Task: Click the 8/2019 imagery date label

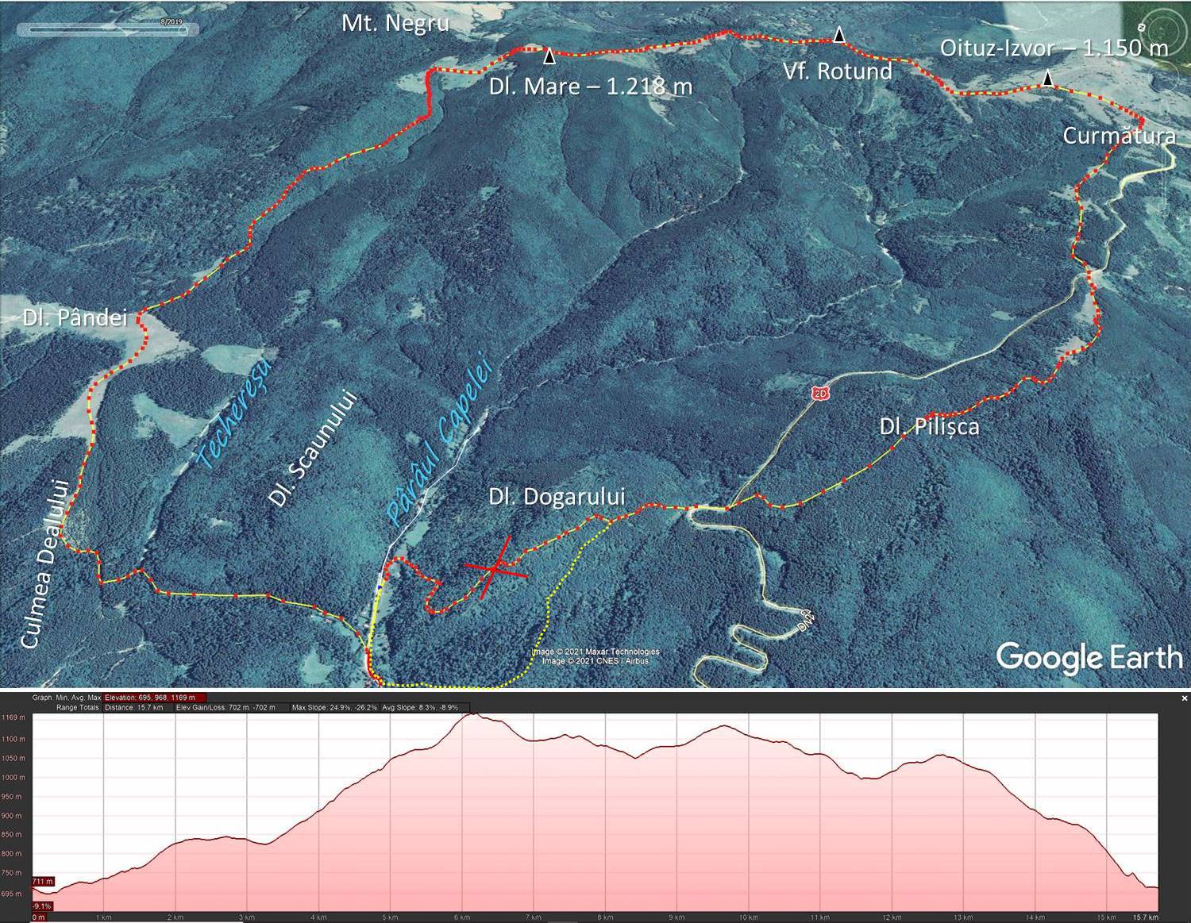Action: point(171,21)
